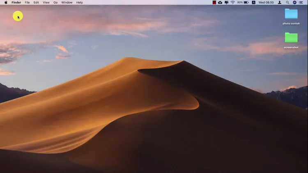Click the 80% battery percentage text
The width and height of the screenshot is (308, 173).
[x=240, y=2]
